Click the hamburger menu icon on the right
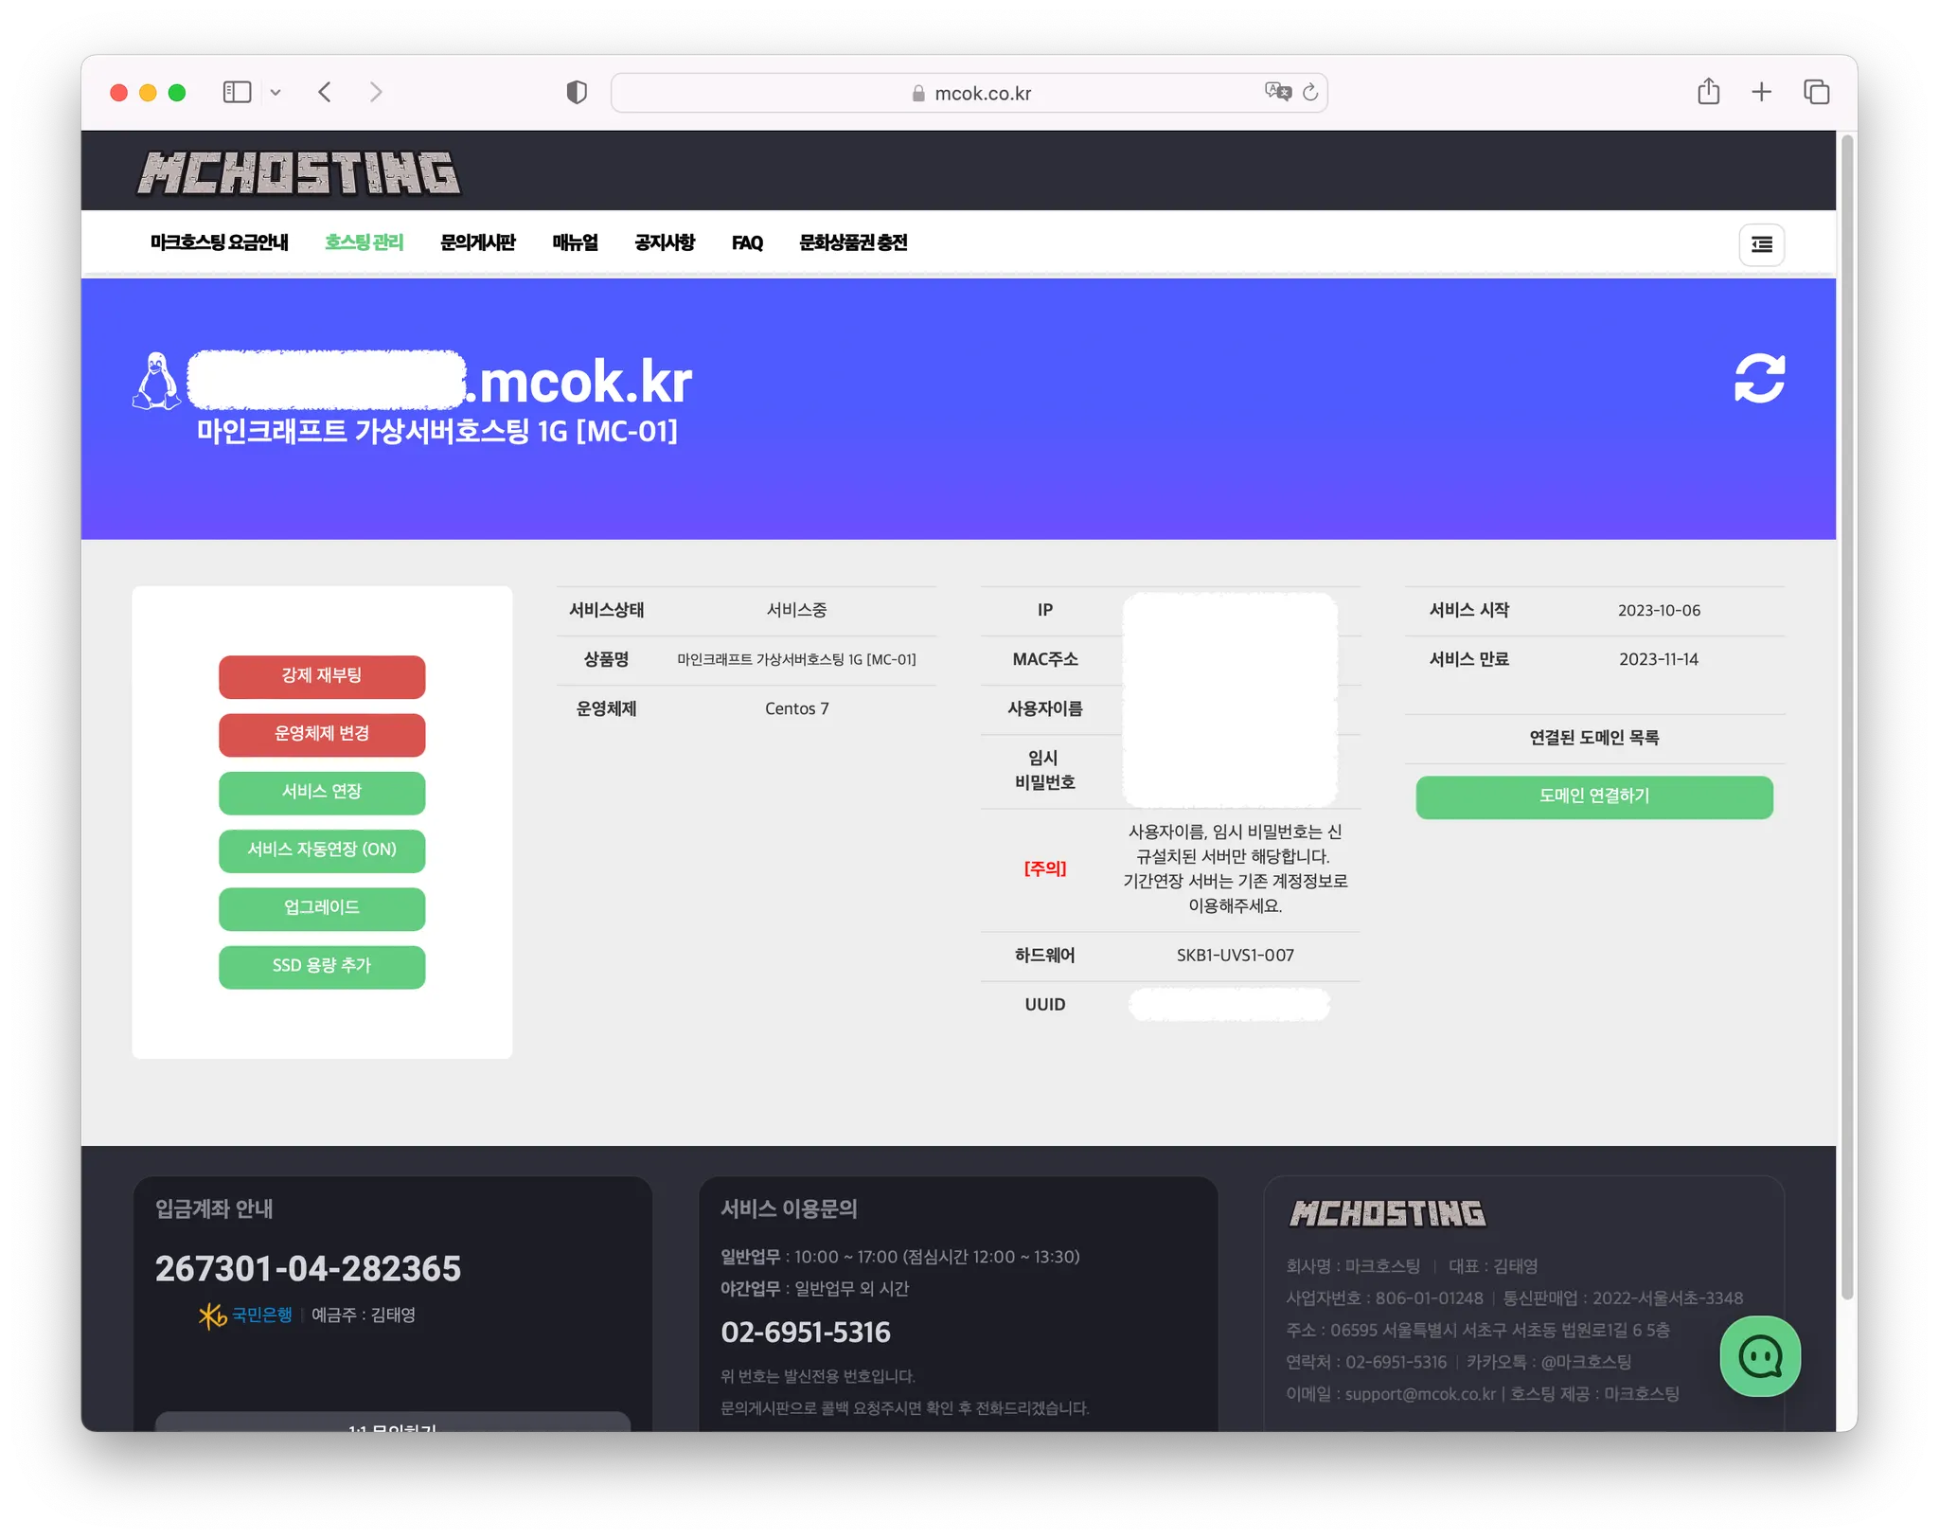The image size is (1939, 1539). coord(1761,244)
